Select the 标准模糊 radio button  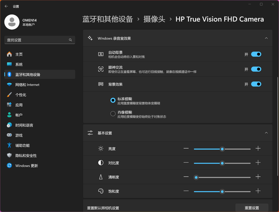[x=113, y=100]
